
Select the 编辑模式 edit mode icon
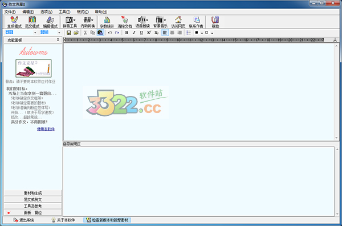[x=50, y=22]
